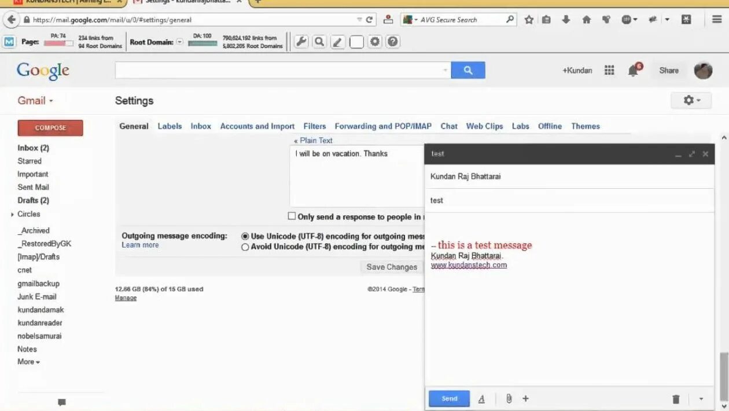Click the MozBar wrench tool icon

301,42
